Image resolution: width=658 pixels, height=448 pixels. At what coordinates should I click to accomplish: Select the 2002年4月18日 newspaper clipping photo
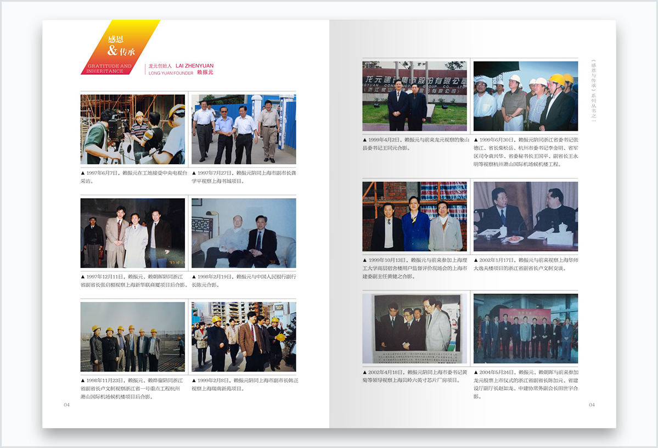point(414,328)
